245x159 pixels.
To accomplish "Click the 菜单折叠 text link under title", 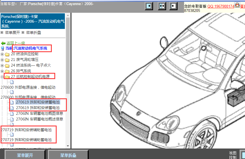I will (x=34, y=33).
